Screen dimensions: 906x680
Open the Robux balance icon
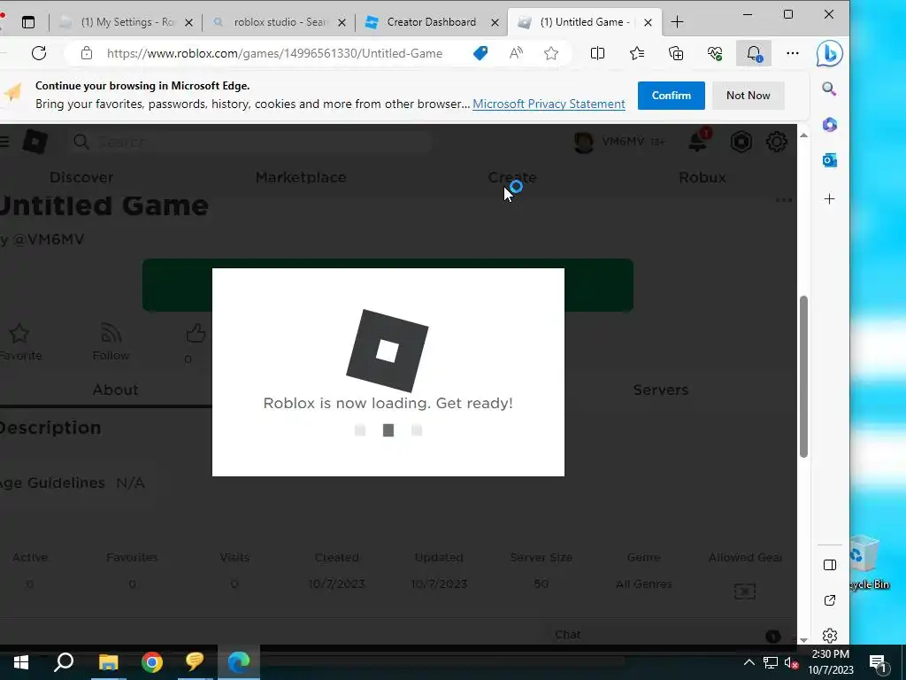[741, 142]
